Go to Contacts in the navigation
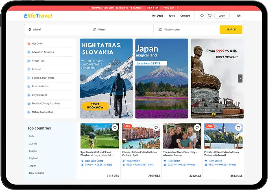The width and height of the screenshot is (268, 190). tap(185, 16)
